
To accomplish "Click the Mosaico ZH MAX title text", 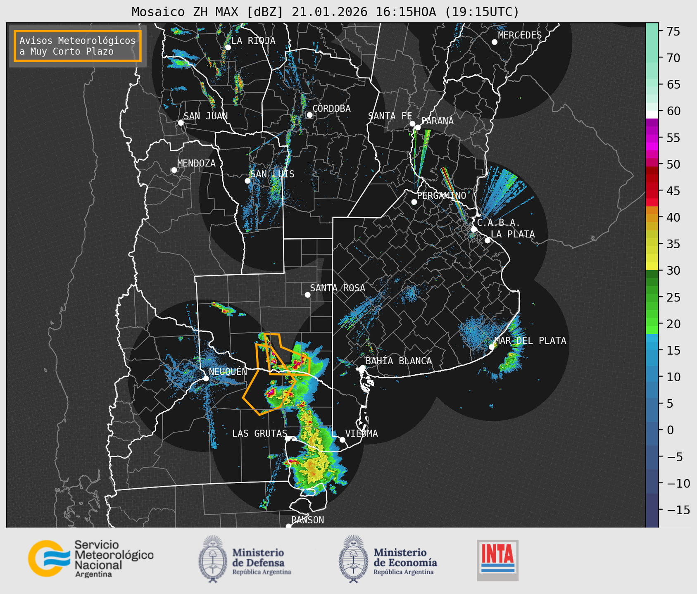I will click(x=325, y=12).
